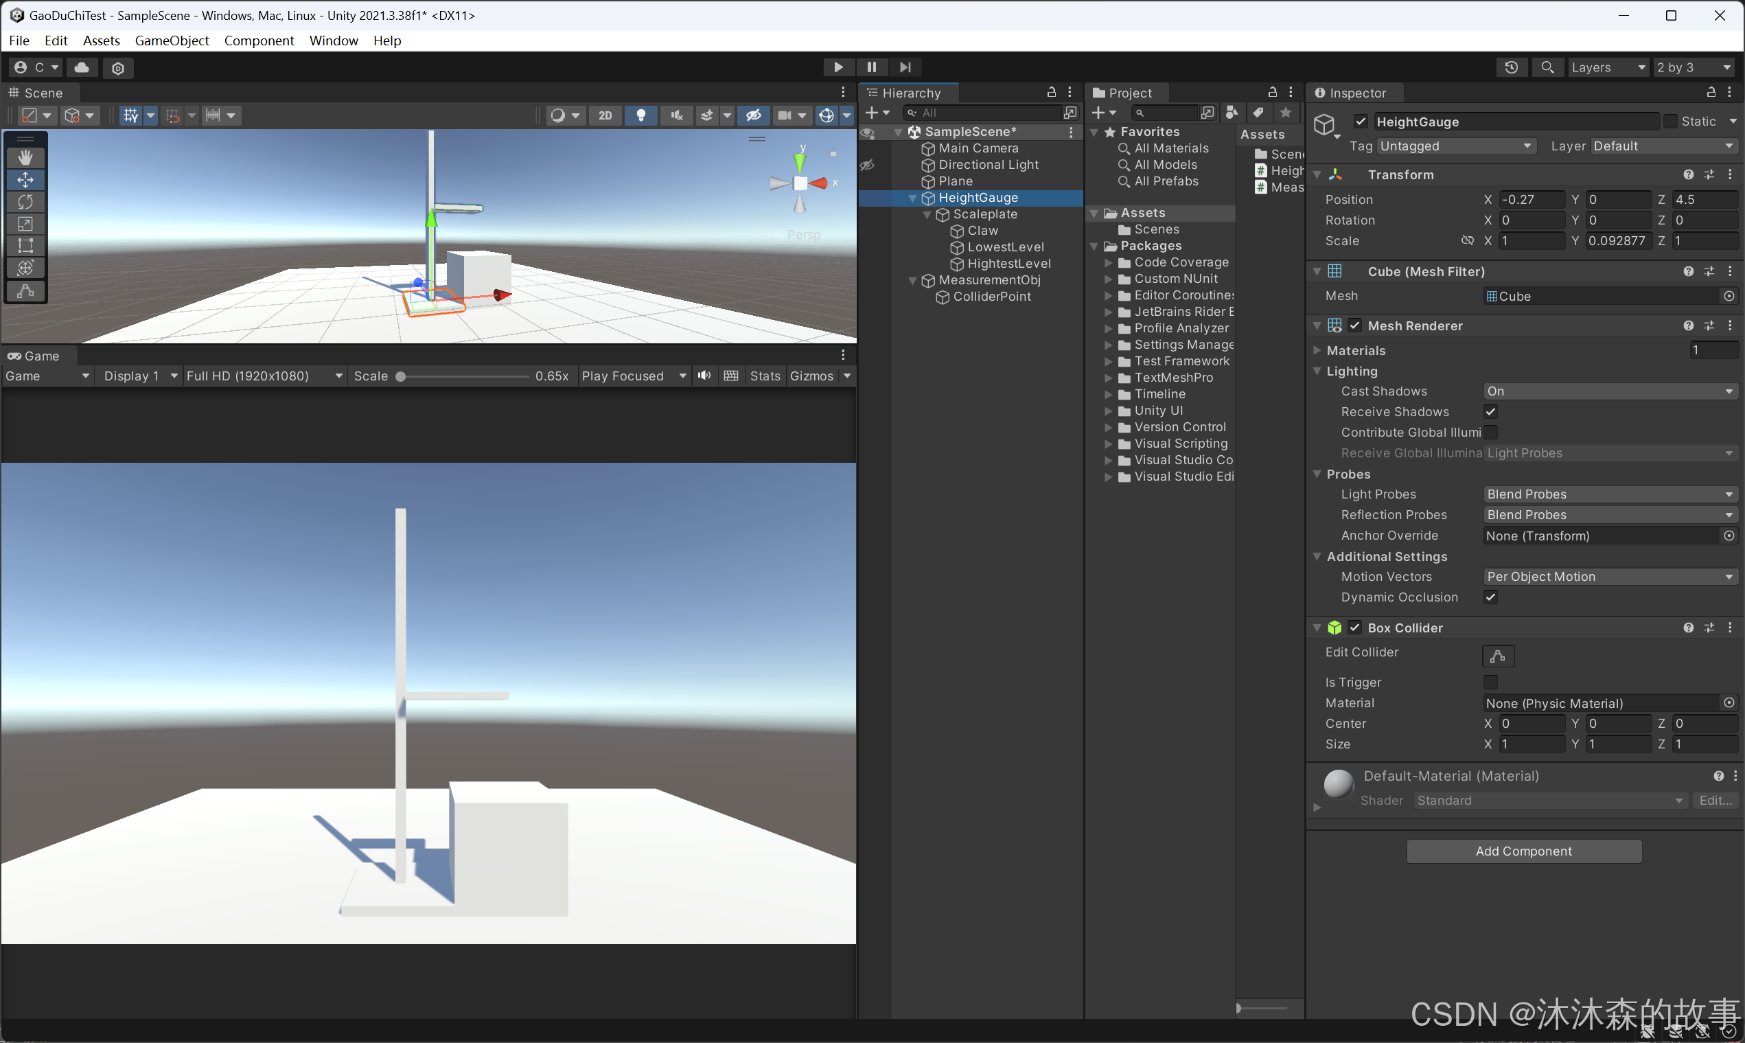
Task: Toggle scene lighting lightbulb icon
Action: coord(640,115)
